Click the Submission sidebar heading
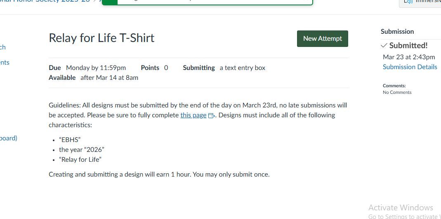 pos(397,32)
